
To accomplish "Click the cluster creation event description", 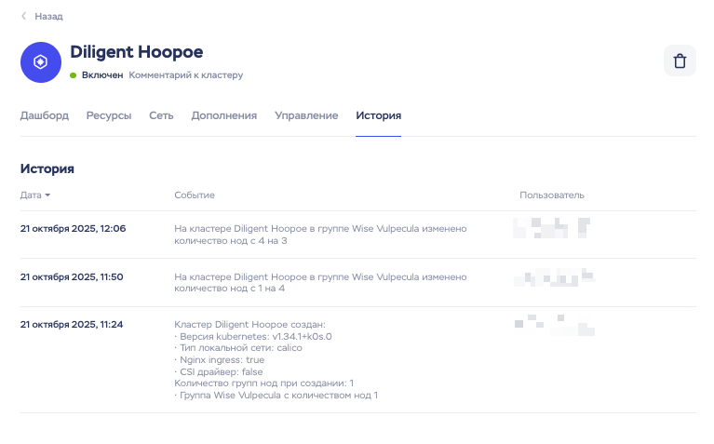I will point(276,359).
